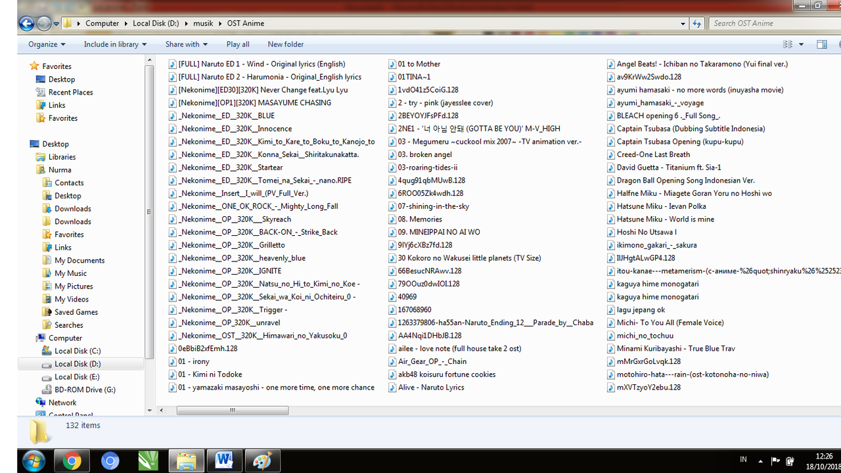This screenshot has width=841, height=473.
Task: Open the Include in library dropdown
Action: pyautogui.click(x=115, y=44)
